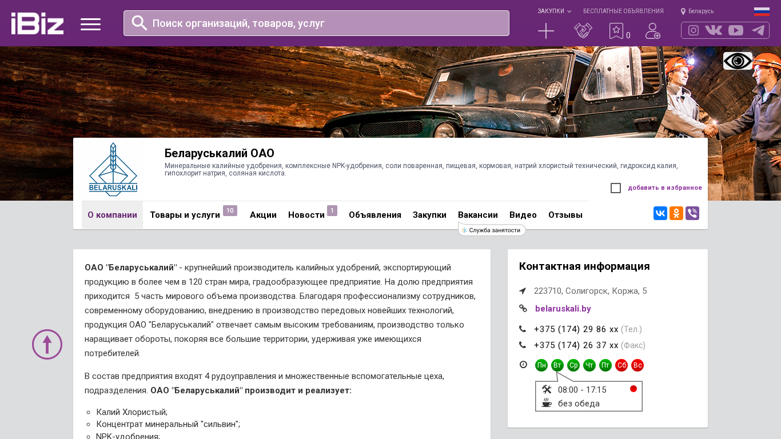The width and height of the screenshot is (781, 439).
Task: Visit the belaruskali.by website link
Action: tap(563, 309)
